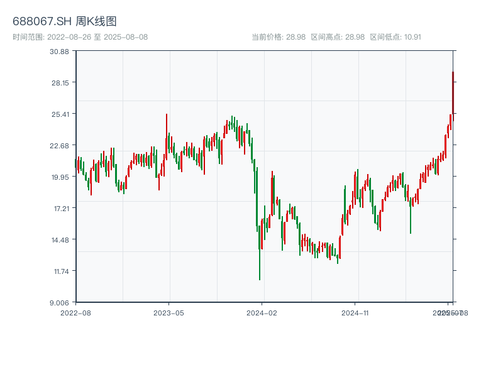Screen dimensions: 503x377
Task: Select the 2024-02 x-axis date label
Action: coord(262,312)
